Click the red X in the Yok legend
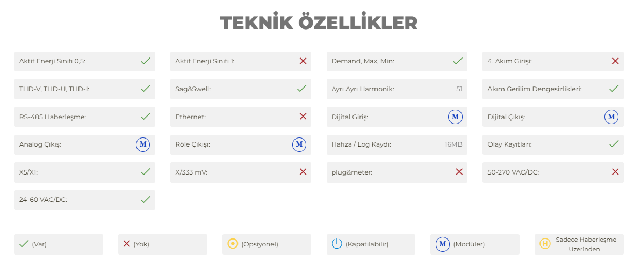641x261 pixels. pyautogui.click(x=127, y=244)
